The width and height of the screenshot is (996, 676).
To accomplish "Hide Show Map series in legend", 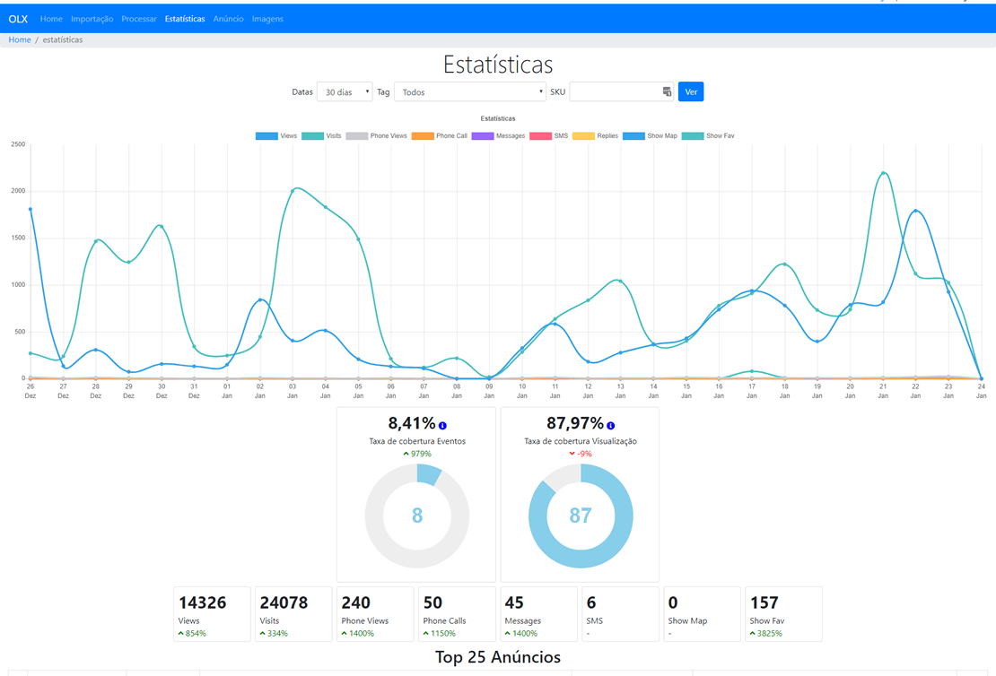I will tap(650, 136).
